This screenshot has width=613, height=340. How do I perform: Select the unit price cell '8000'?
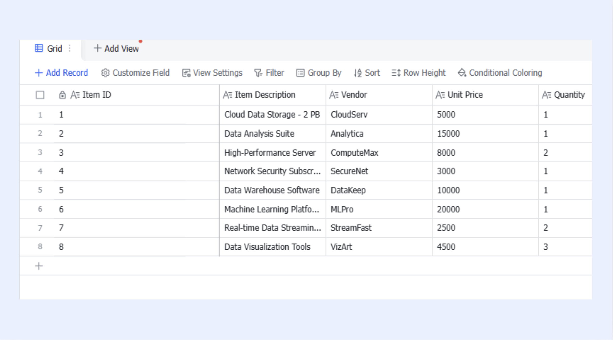[486, 152]
